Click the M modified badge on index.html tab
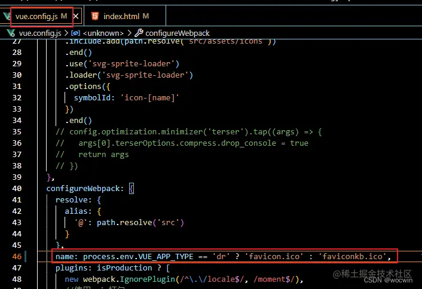Screen dimensions: 422x289 146,16
